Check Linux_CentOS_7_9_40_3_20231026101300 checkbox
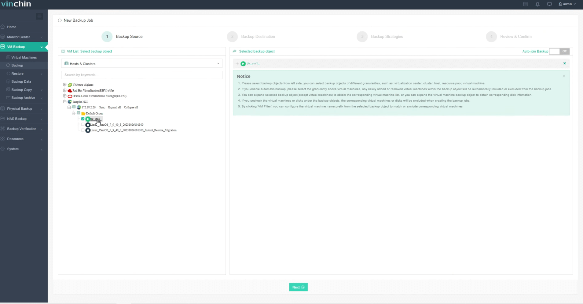Viewport: 583px width, 304px height. (83, 124)
